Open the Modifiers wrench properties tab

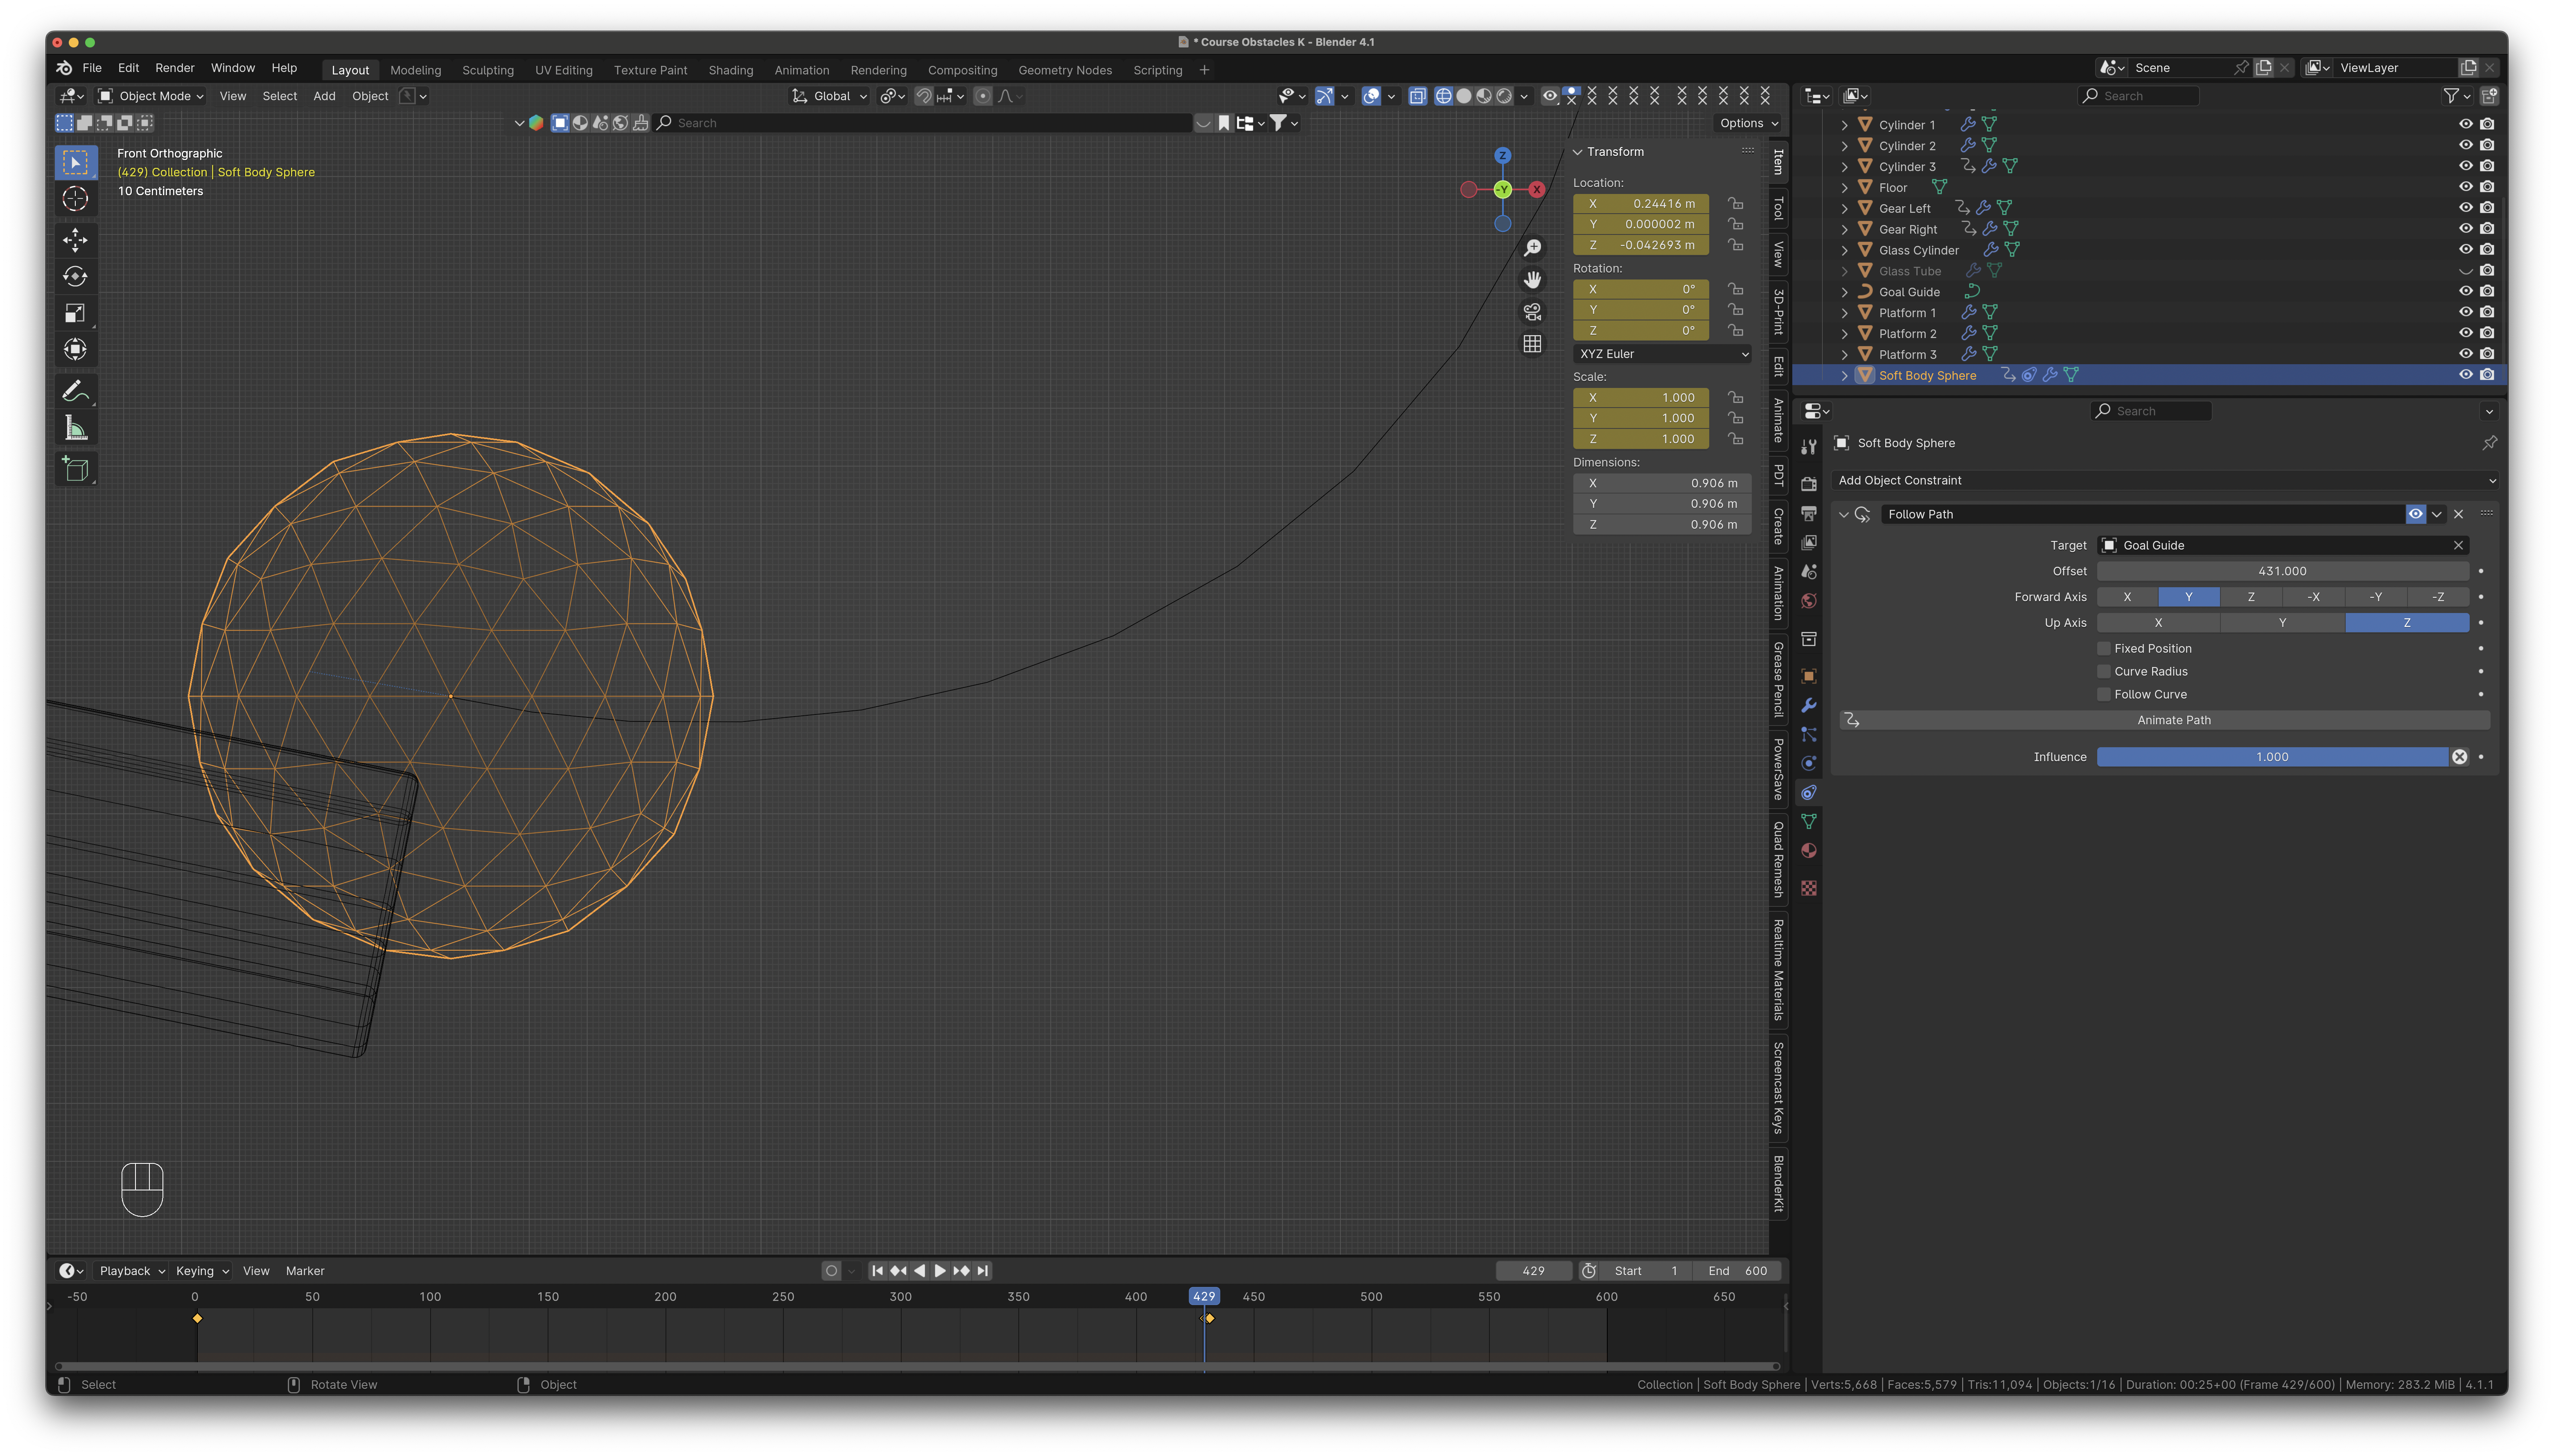(x=1809, y=706)
